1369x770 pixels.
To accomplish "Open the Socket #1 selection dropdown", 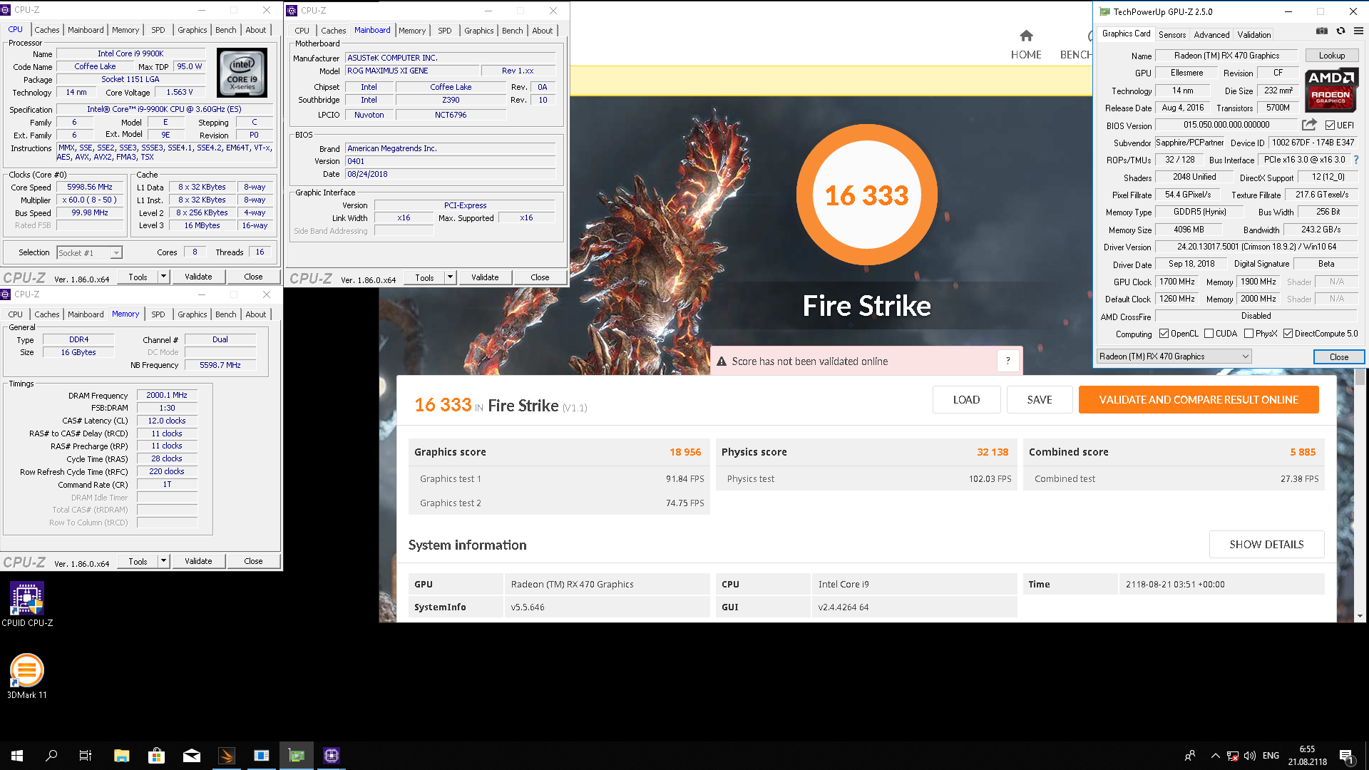I will (x=89, y=252).
